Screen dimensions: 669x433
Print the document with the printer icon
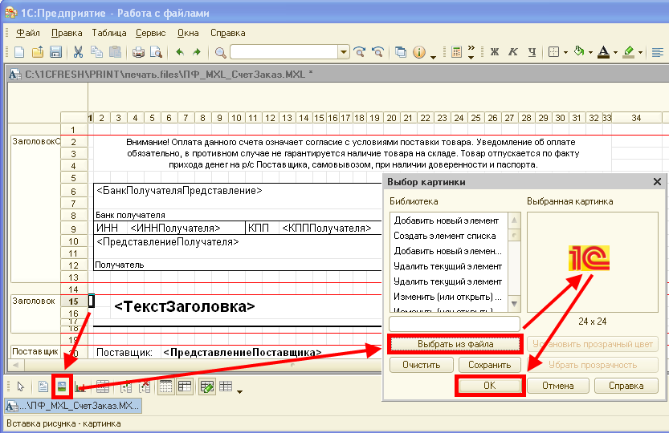pyautogui.click(x=138, y=52)
